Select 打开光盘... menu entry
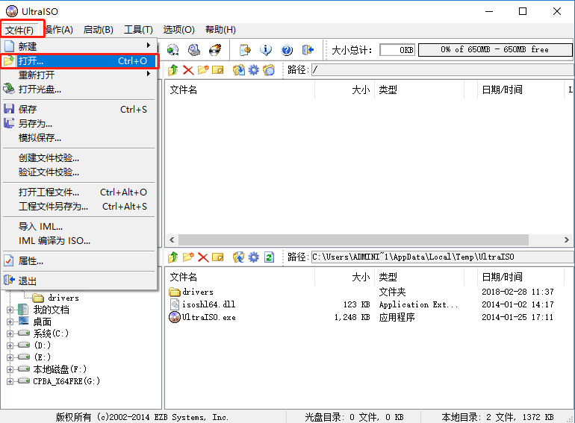Image resolution: width=575 pixels, height=423 pixels. coord(79,89)
